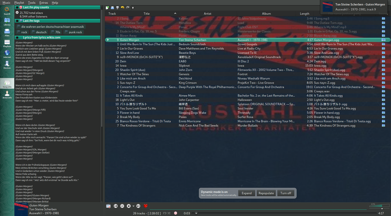This screenshot has width=391, height=216.
Task: Click the track seek slider handle at 0:03
Action: tap(196, 213)
